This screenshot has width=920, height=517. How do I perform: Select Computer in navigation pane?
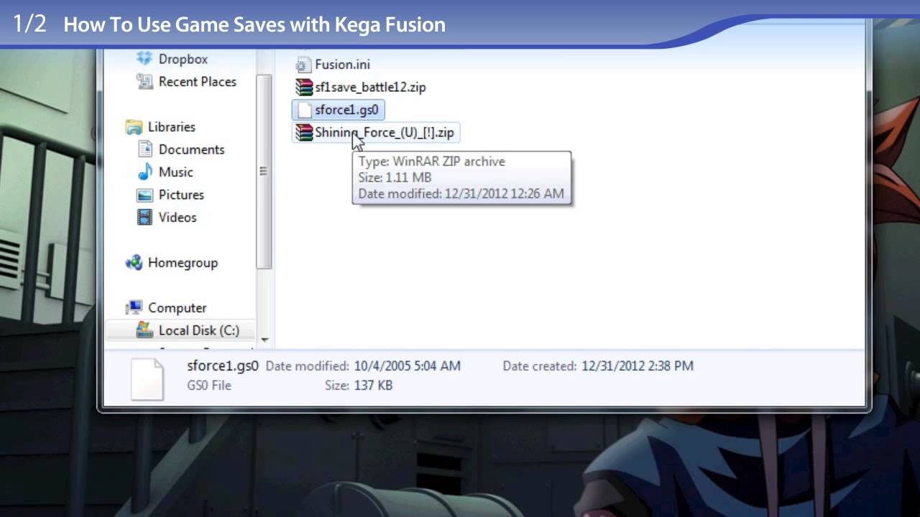(x=178, y=308)
